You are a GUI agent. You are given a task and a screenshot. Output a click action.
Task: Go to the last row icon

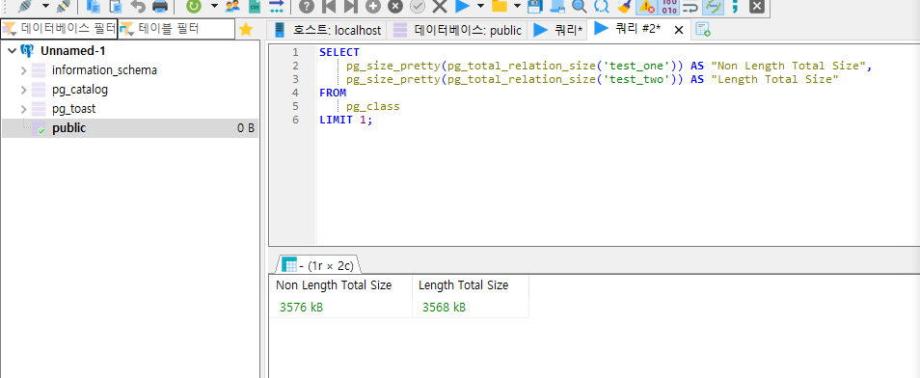pos(350,7)
